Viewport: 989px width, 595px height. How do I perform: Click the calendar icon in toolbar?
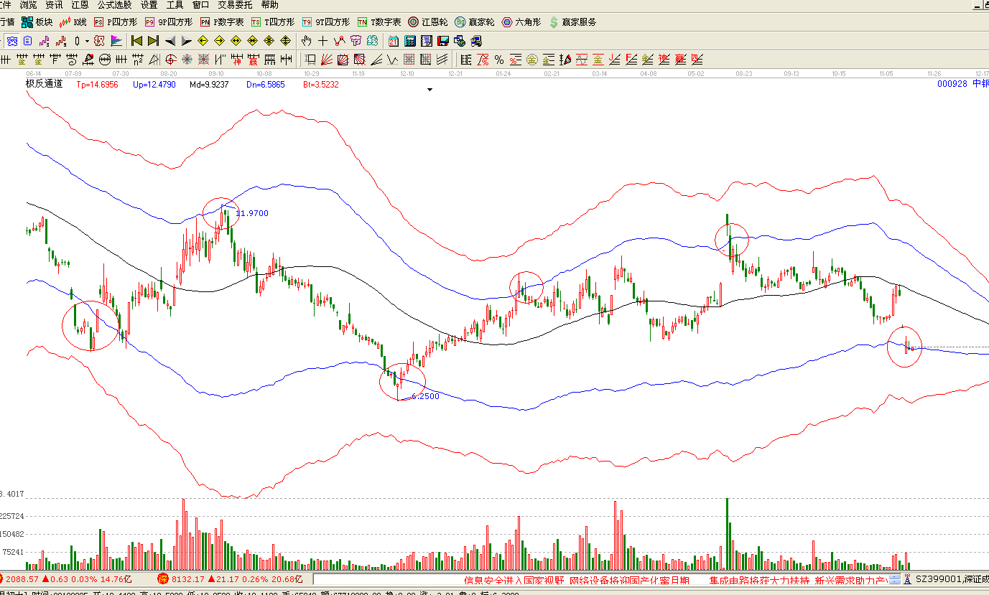394,41
